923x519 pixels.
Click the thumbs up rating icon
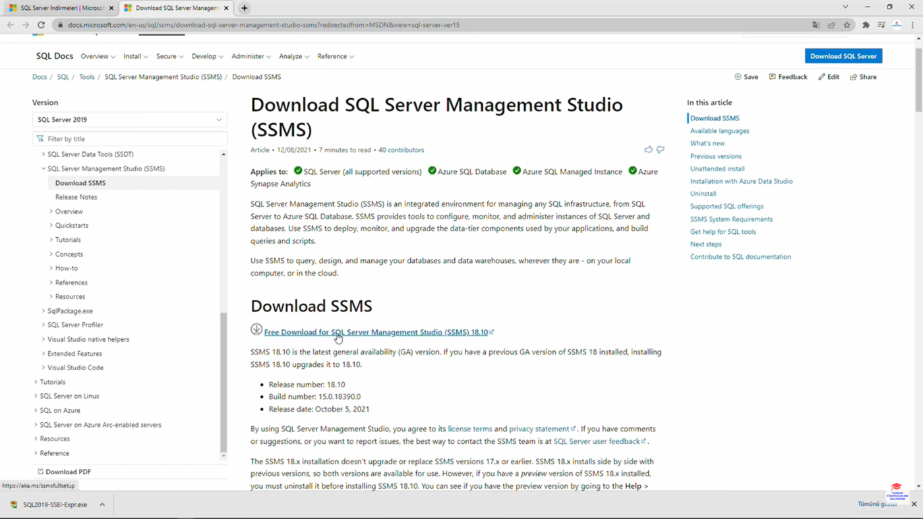pos(648,150)
